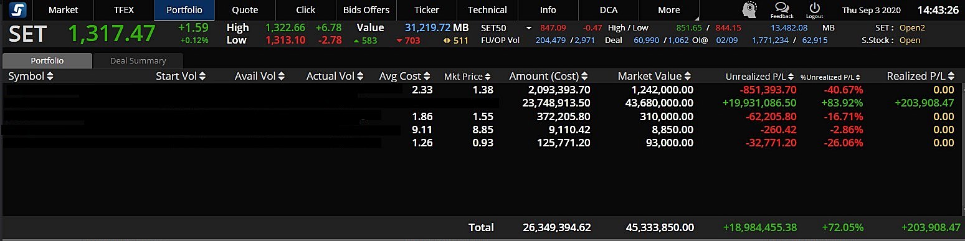Switch to the Deal Summary tab
965x241 pixels.
[138, 60]
